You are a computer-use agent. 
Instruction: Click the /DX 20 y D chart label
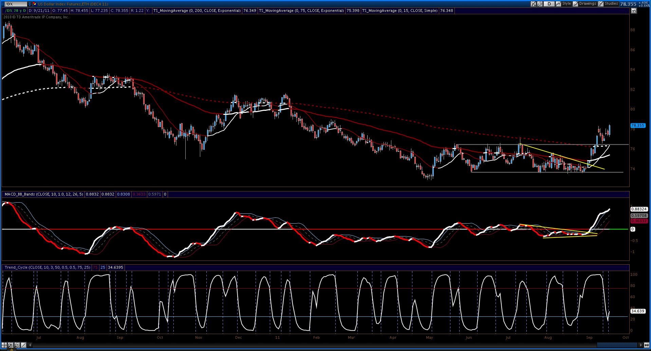pos(15,11)
